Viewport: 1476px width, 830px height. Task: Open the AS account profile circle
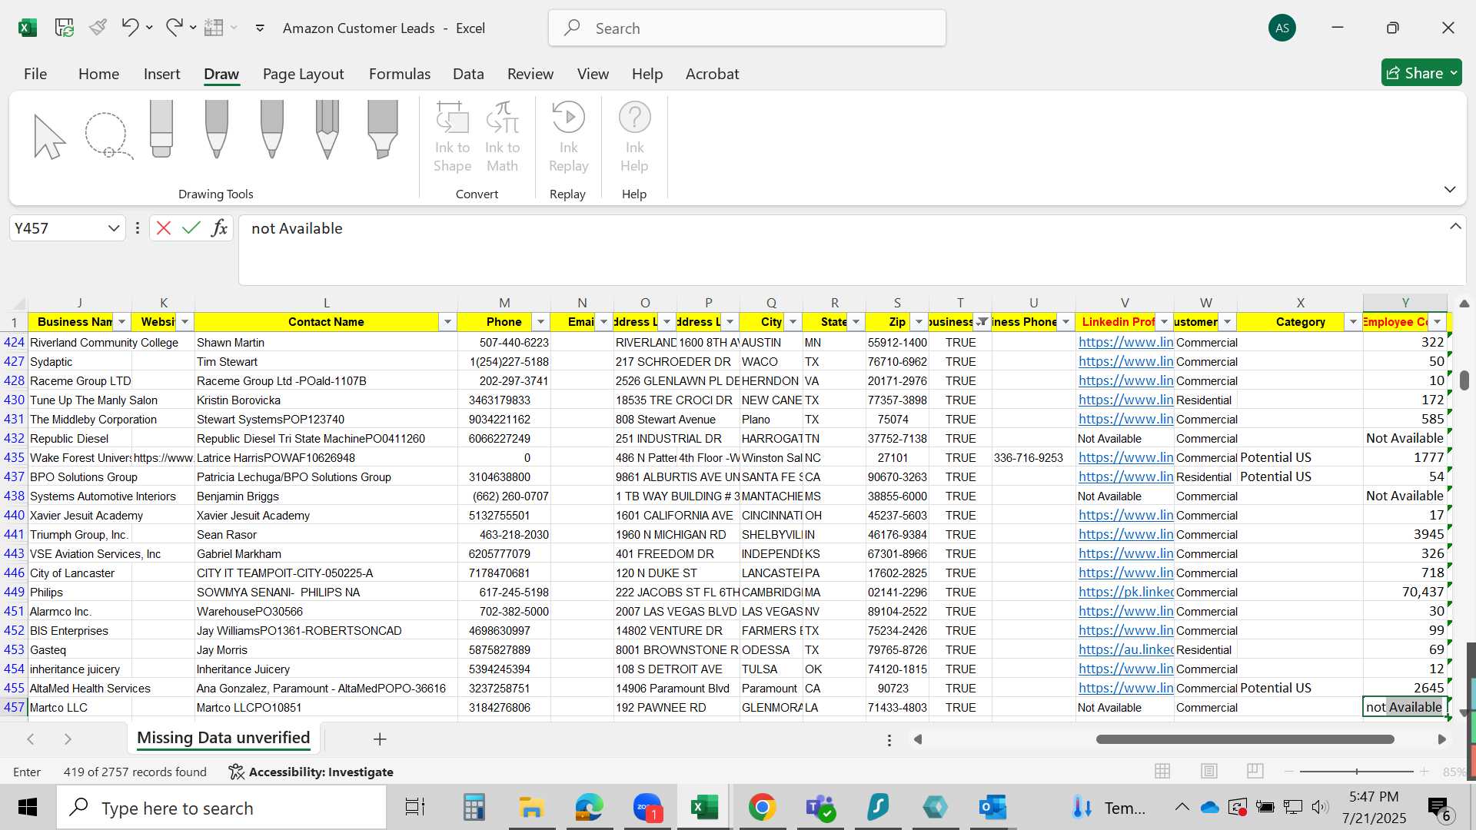[x=1282, y=28]
